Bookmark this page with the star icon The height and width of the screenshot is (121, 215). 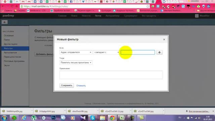148,6
